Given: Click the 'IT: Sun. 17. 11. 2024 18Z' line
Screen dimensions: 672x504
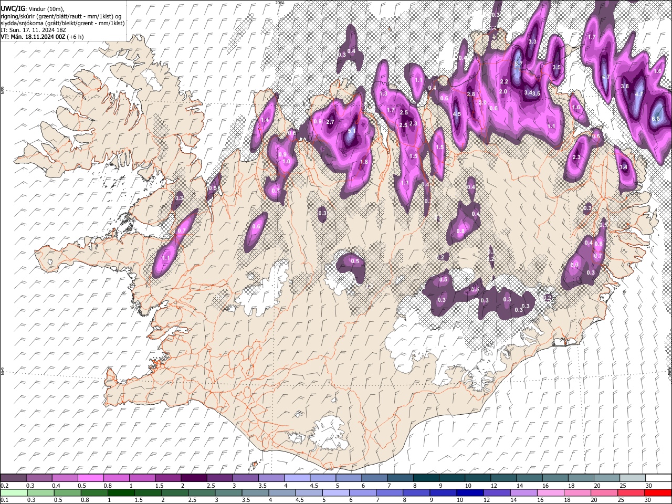Looking at the screenshot, I should pyautogui.click(x=33, y=30).
